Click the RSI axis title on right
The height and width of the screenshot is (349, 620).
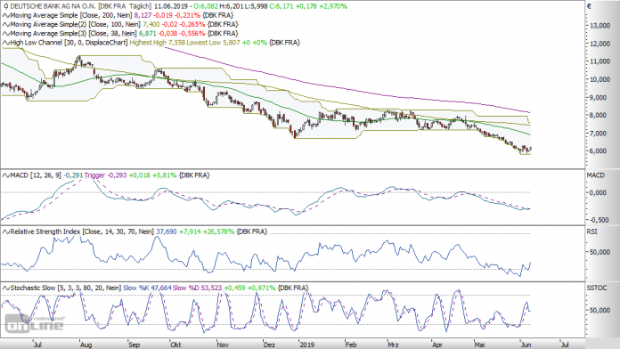click(591, 231)
